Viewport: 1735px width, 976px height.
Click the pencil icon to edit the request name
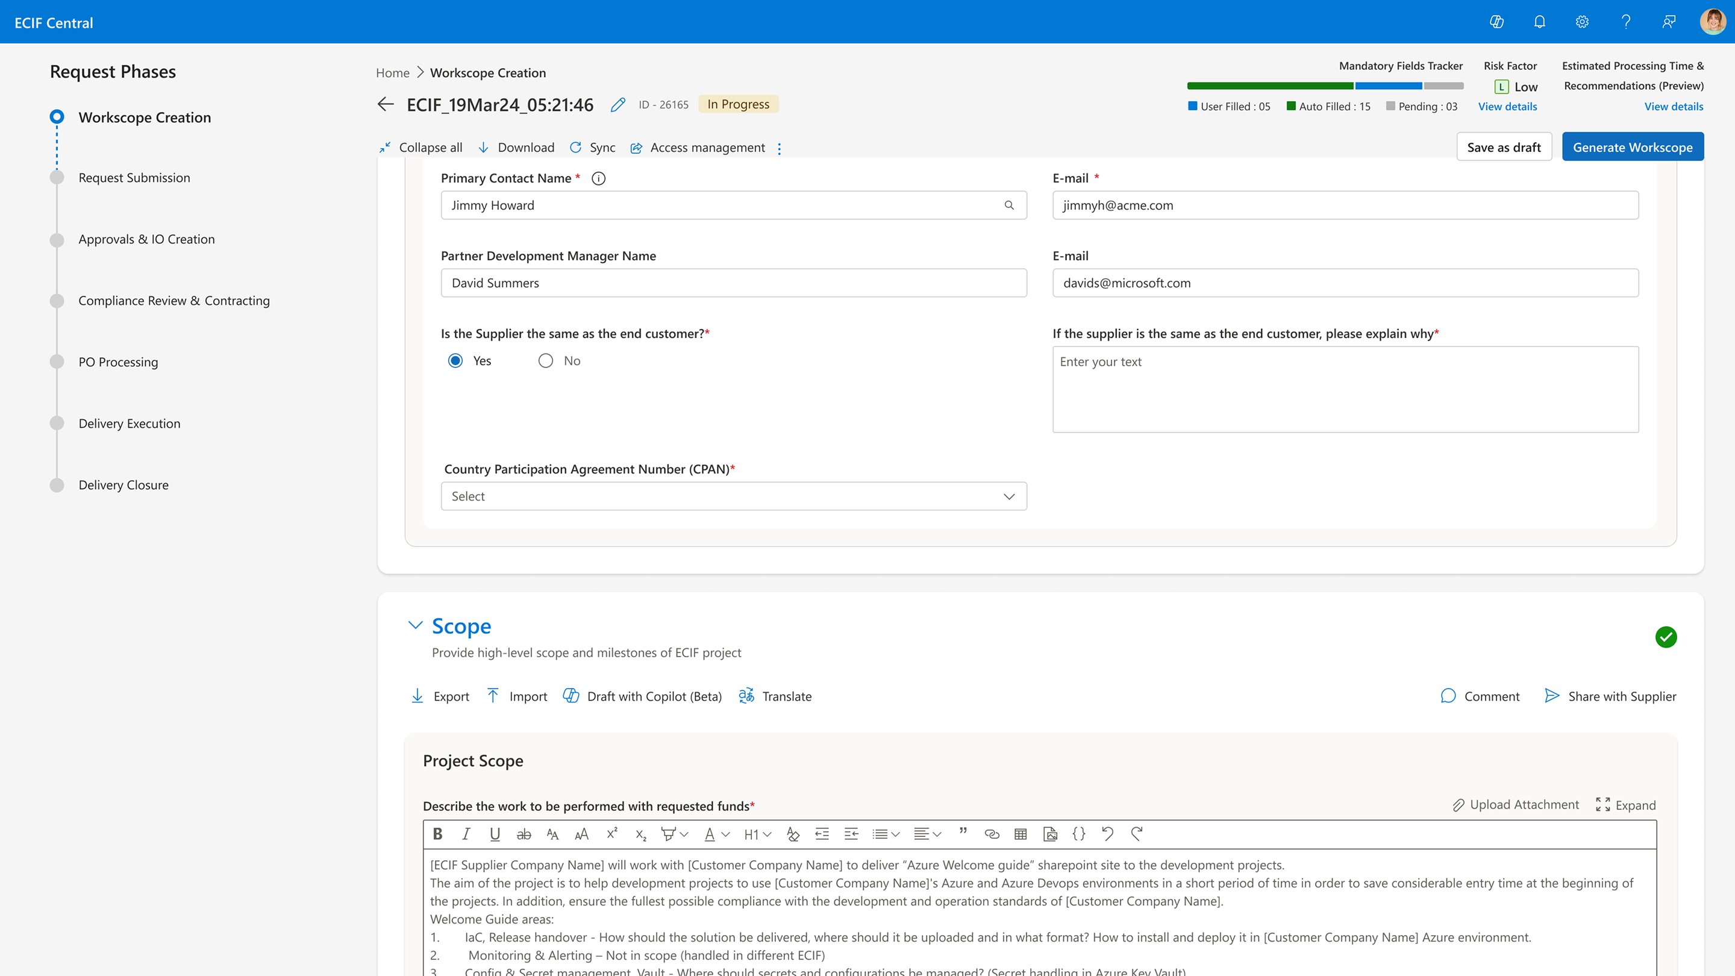pyautogui.click(x=617, y=104)
